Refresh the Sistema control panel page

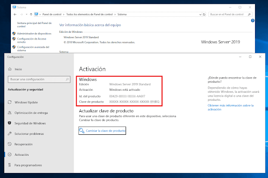tap(204, 15)
